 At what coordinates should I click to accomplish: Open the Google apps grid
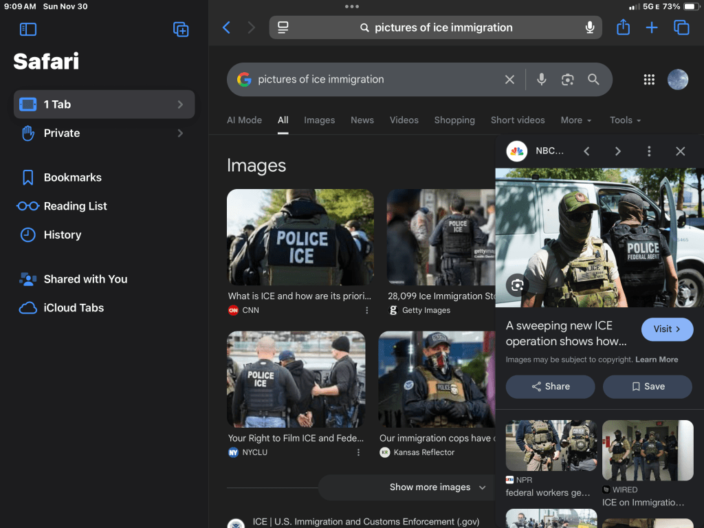(649, 80)
